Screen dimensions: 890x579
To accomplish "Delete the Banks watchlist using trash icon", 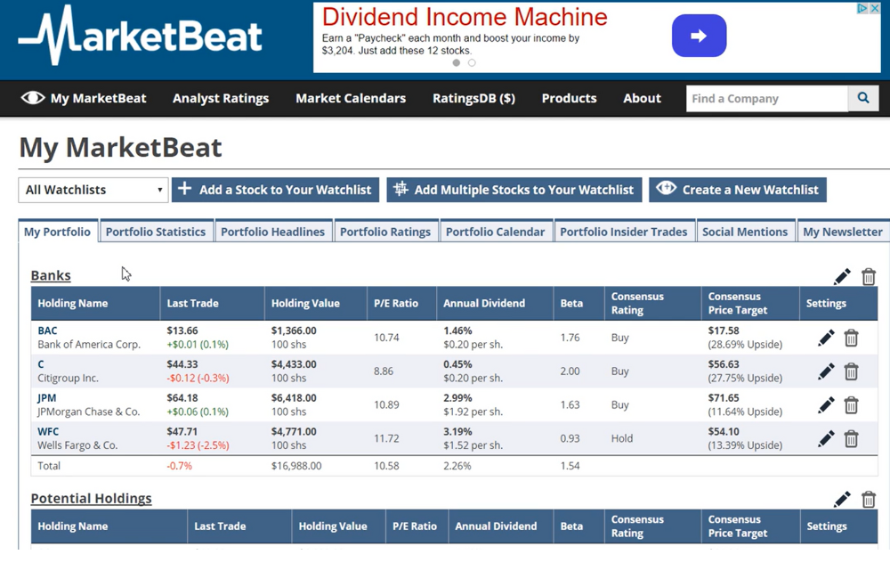I will [x=869, y=277].
